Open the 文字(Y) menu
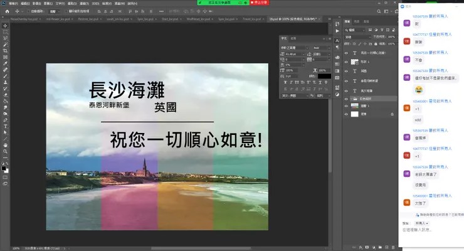Image resolution: width=464 pixels, height=251 pixels. pos(60,4)
